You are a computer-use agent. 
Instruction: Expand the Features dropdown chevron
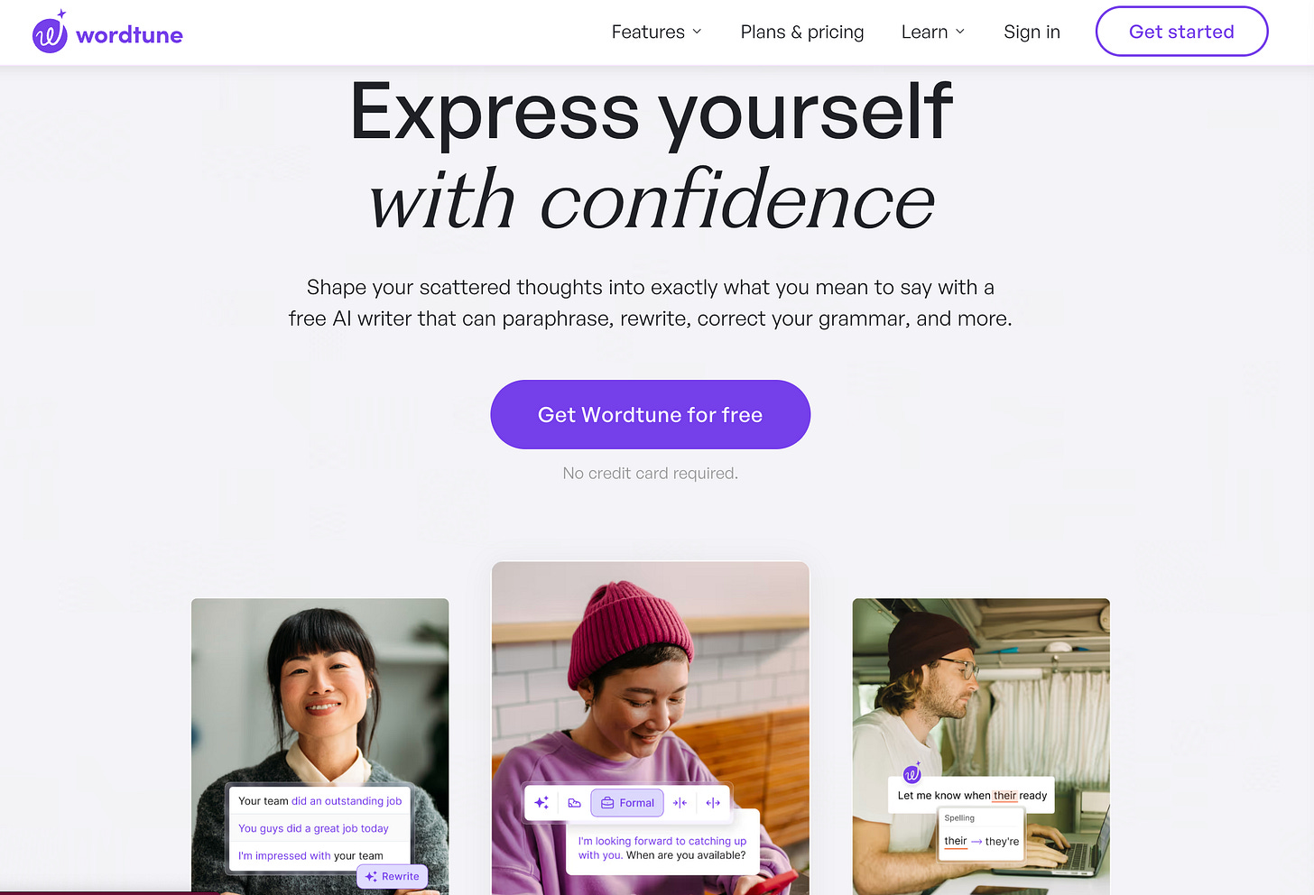point(697,32)
